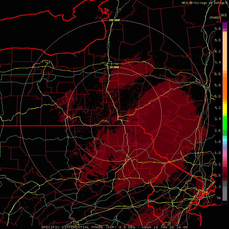Viewport: 229px width, 229px height.
Task: Select the 4.2 legend value
Action: click(218, 108)
